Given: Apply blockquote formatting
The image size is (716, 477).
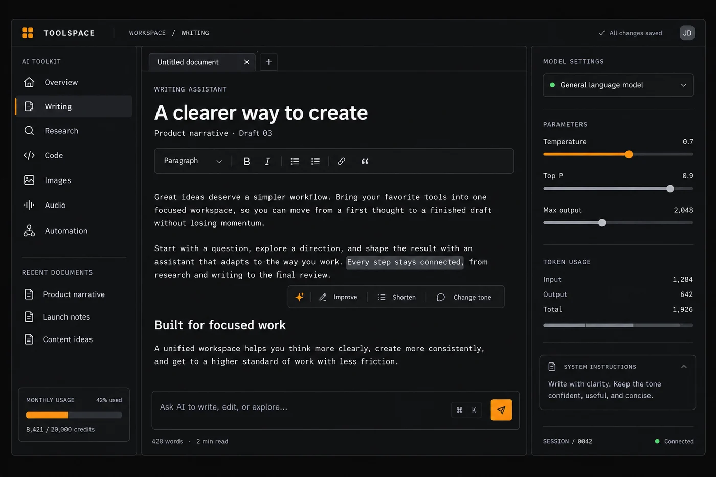Looking at the screenshot, I should [365, 161].
